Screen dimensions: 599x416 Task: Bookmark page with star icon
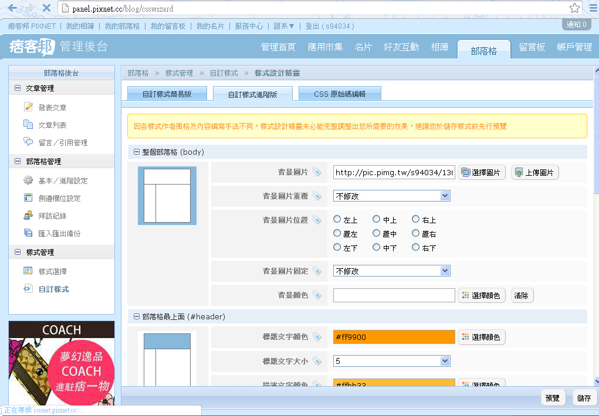click(x=574, y=8)
